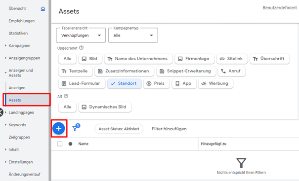Screen dimensions: 299x181
Task: Sort by the Name column header
Action: tap(84, 144)
